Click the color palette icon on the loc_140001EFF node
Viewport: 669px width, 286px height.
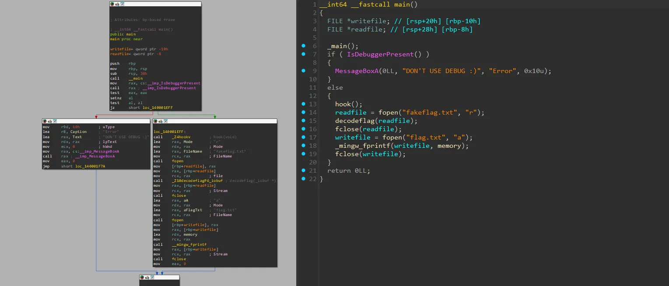point(156,121)
